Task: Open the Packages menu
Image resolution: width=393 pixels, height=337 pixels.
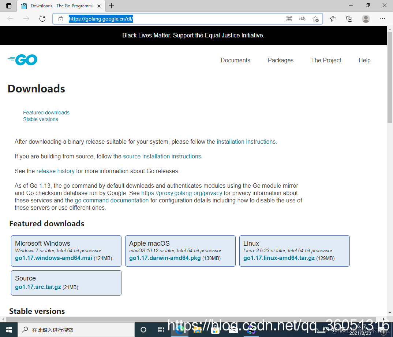Action: tap(280, 60)
